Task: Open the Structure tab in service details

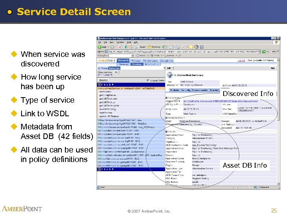Action: pos(214,90)
